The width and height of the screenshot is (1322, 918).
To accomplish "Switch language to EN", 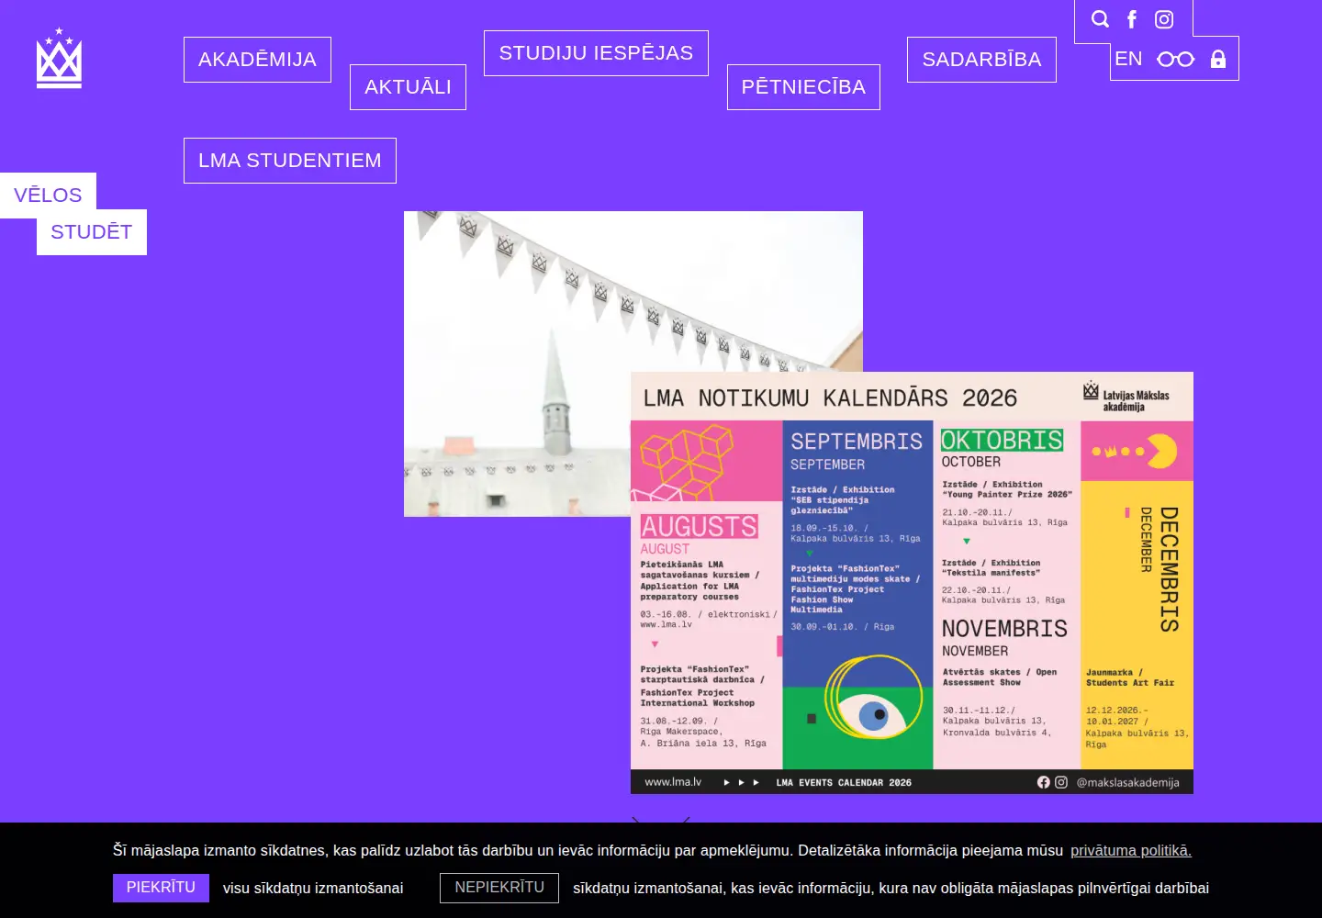I will pos(1128,59).
